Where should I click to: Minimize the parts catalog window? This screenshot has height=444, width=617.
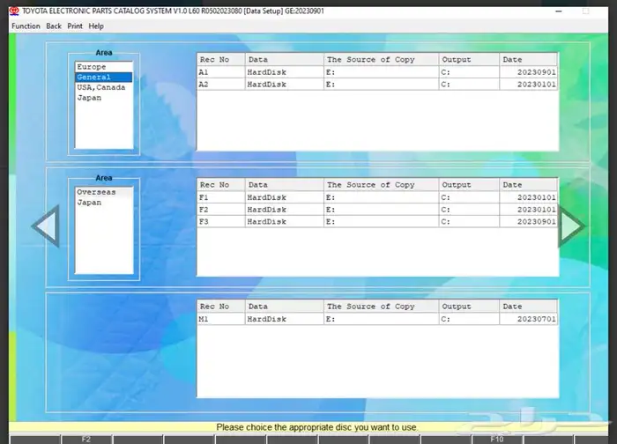coord(558,11)
